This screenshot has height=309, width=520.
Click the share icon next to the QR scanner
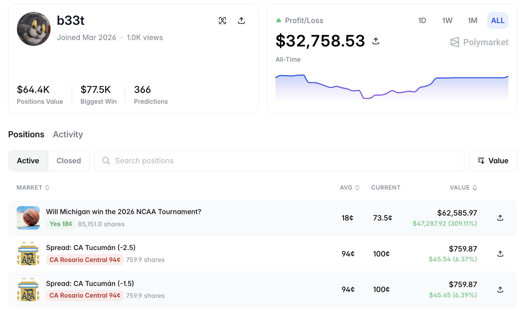click(241, 20)
